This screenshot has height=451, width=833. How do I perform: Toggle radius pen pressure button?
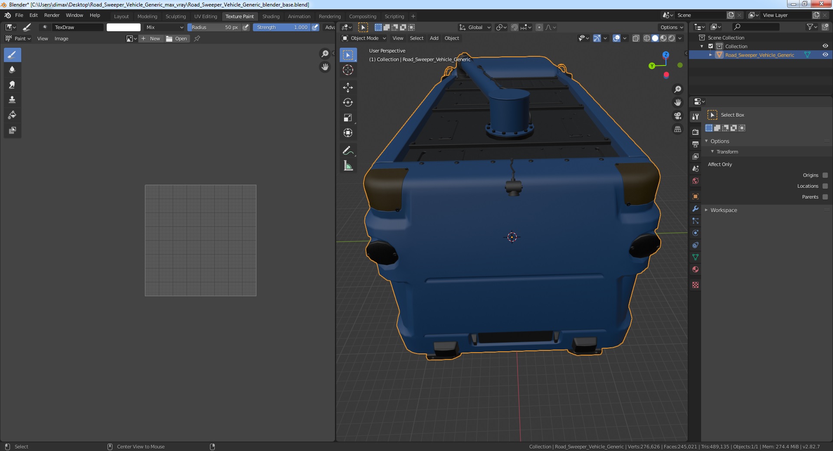click(x=246, y=27)
